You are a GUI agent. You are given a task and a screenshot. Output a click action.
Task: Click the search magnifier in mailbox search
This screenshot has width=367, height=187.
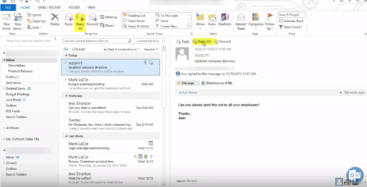(x=129, y=41)
